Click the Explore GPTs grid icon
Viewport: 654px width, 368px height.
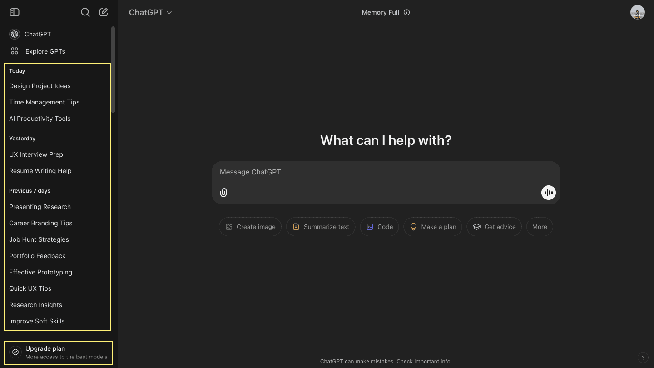(x=15, y=51)
